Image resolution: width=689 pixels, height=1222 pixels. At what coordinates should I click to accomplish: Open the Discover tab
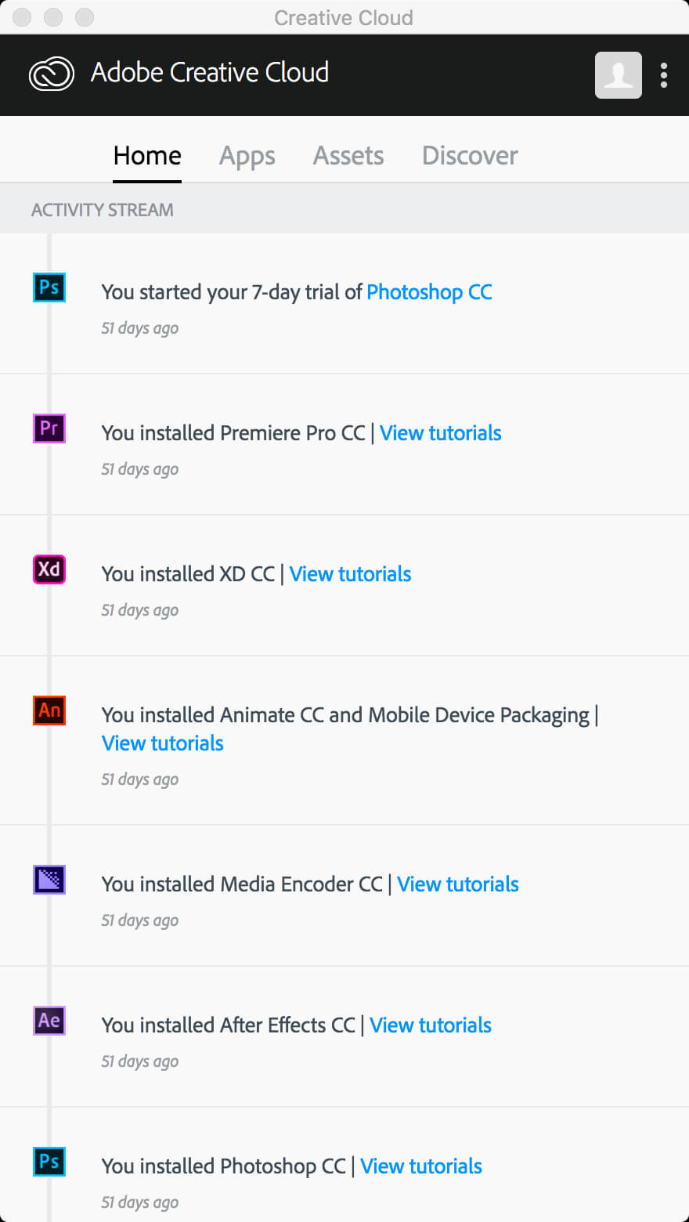coord(470,156)
